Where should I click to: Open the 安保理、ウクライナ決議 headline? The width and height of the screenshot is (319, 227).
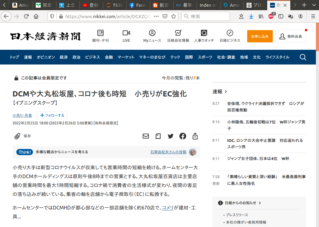click(266, 107)
